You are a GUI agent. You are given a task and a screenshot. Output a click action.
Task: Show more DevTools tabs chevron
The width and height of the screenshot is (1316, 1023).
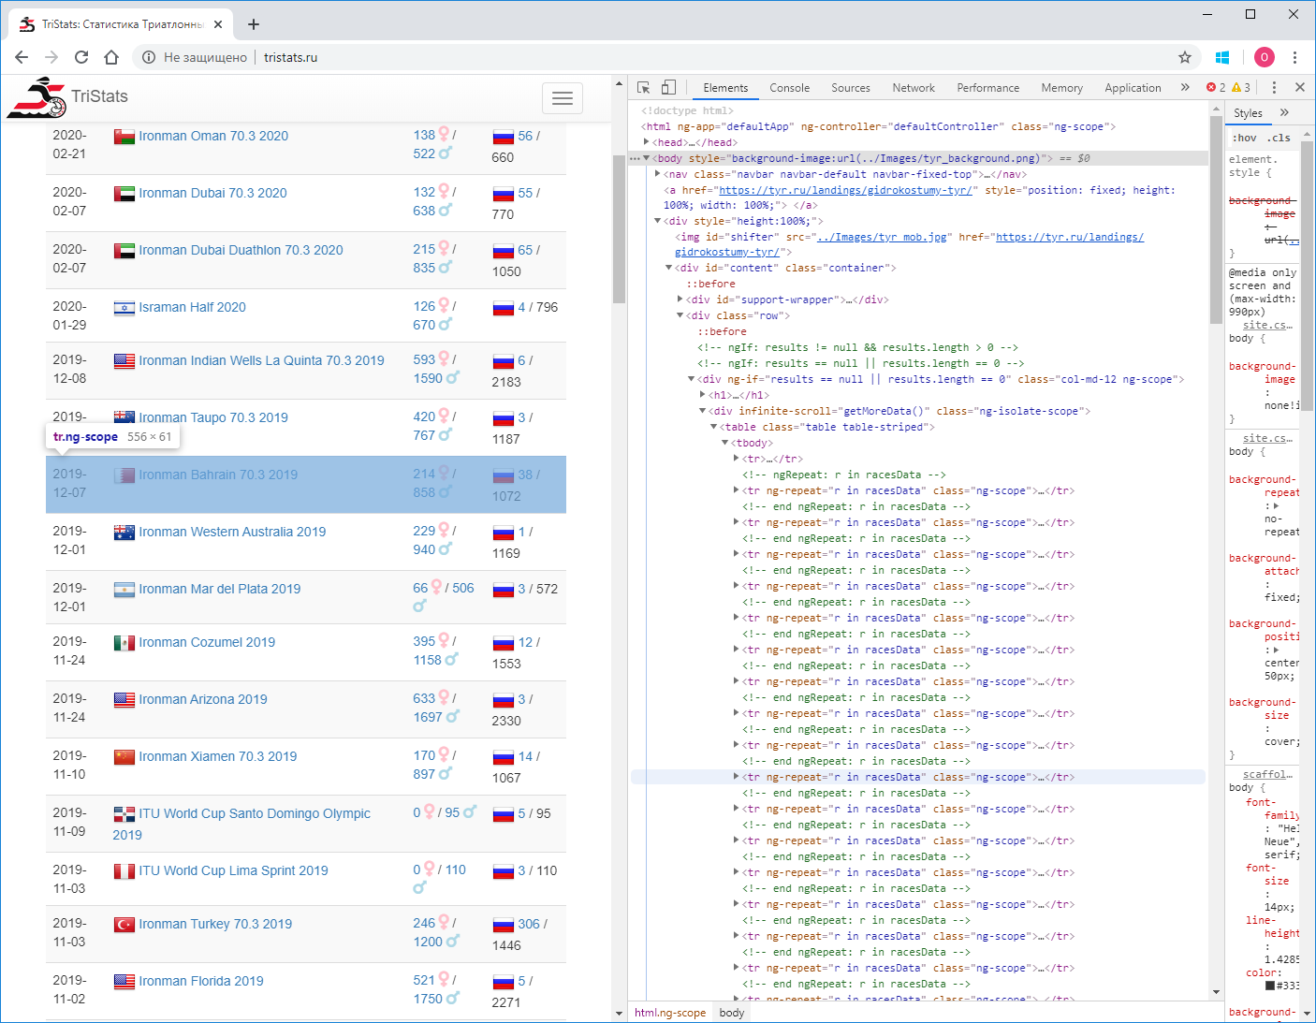click(x=1185, y=87)
